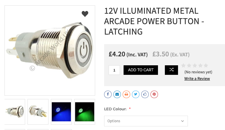View green LED button thumbnail
The height and width of the screenshot is (130, 225).
click(x=85, y=112)
